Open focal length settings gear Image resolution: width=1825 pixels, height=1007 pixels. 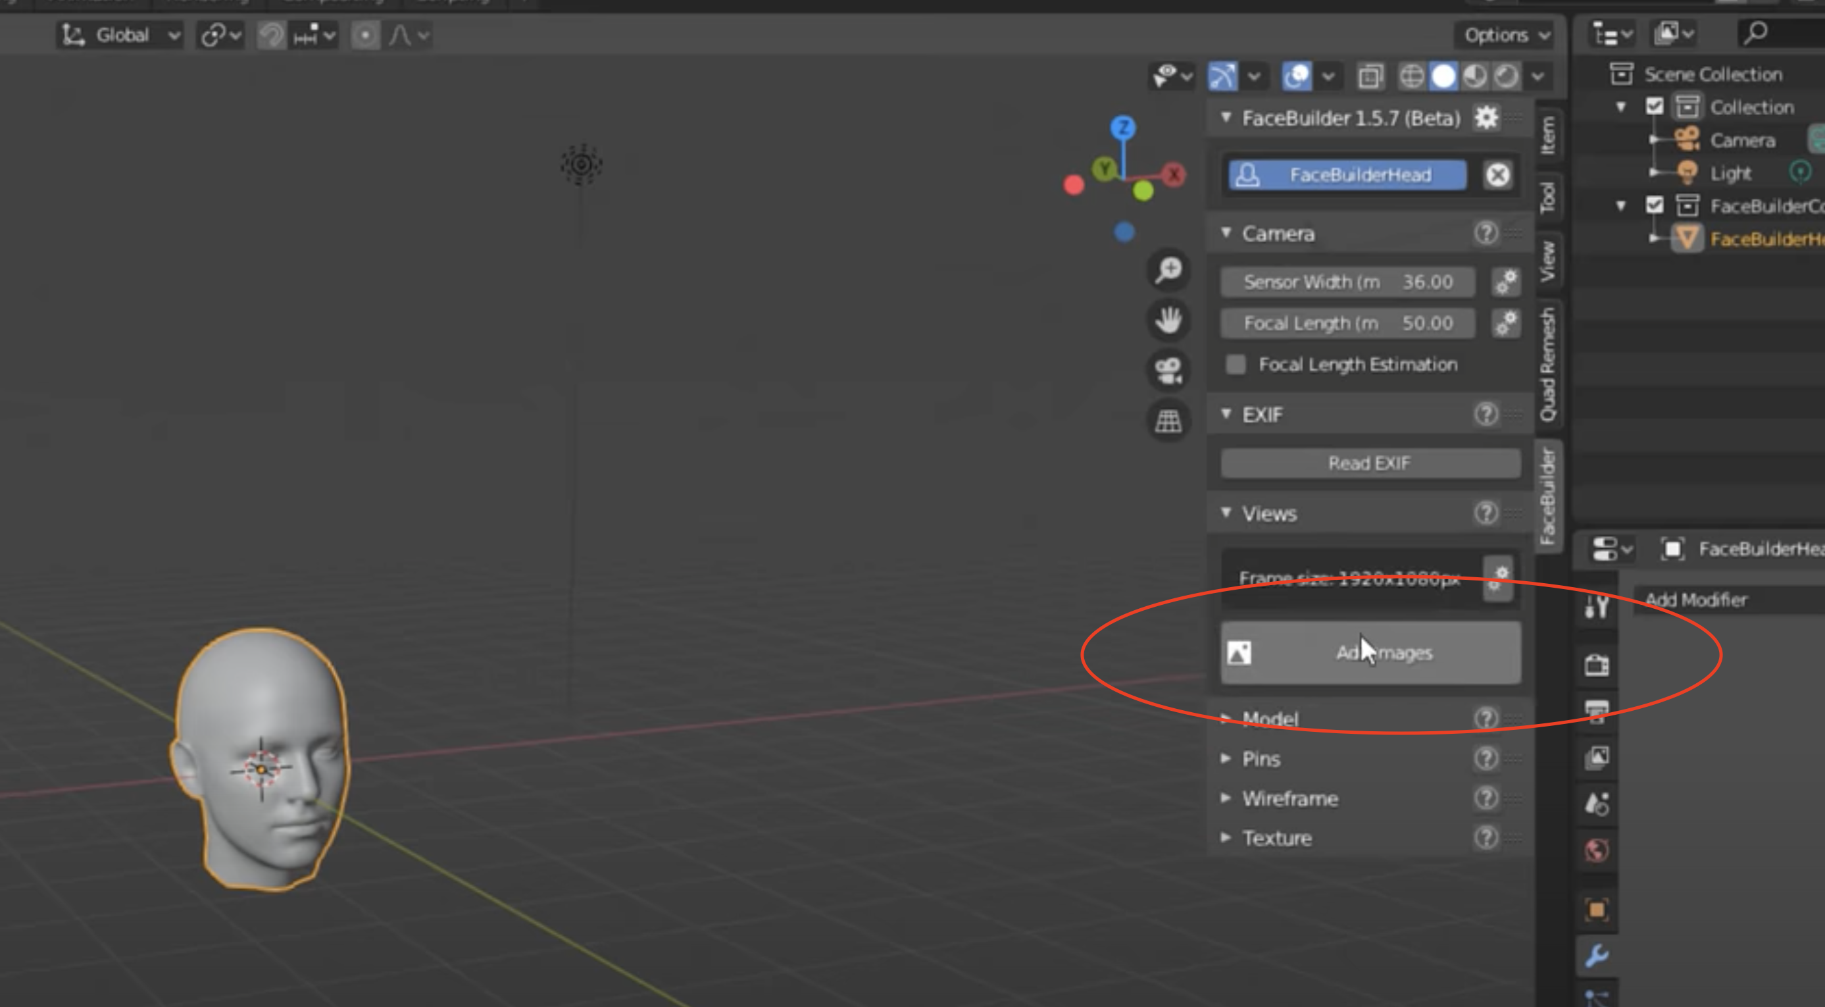[1506, 323]
